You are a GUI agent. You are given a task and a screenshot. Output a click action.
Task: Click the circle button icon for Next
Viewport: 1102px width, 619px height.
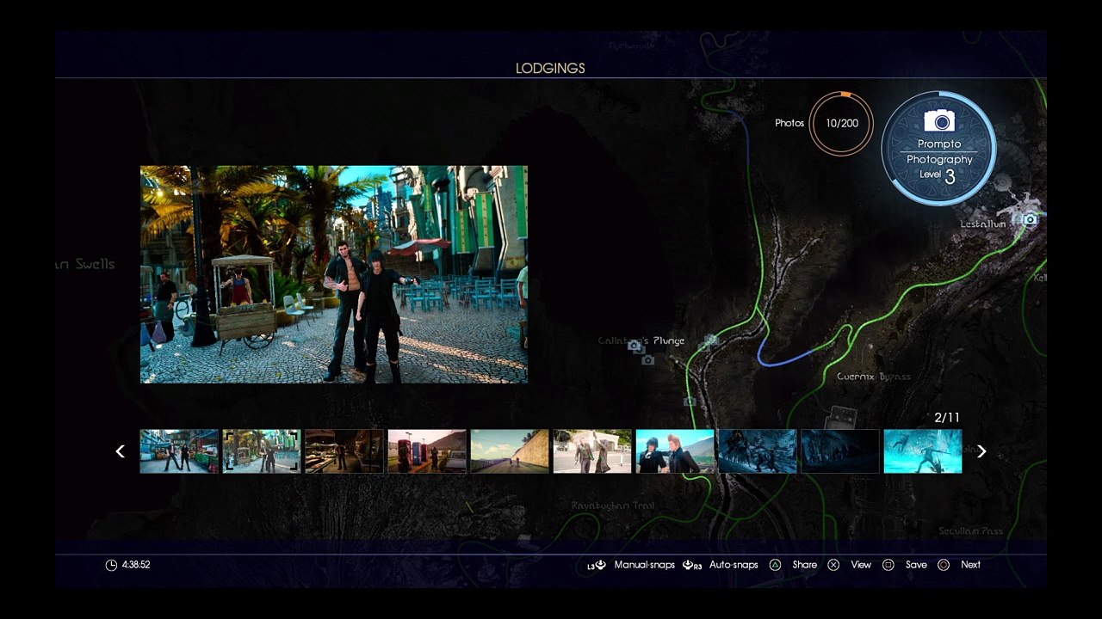coord(944,565)
